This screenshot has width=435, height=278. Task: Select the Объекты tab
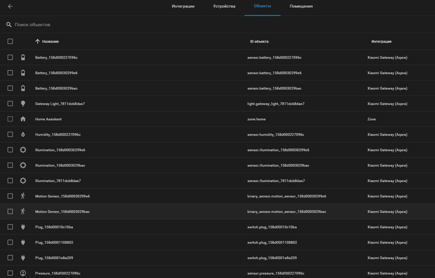click(x=262, y=6)
